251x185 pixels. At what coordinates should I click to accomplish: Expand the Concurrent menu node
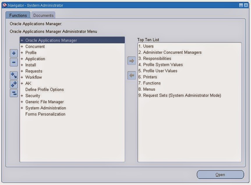(x=22, y=47)
